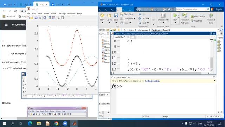Click the search magnifier at address bar end
The height and width of the screenshot is (127, 225).
[221, 30]
